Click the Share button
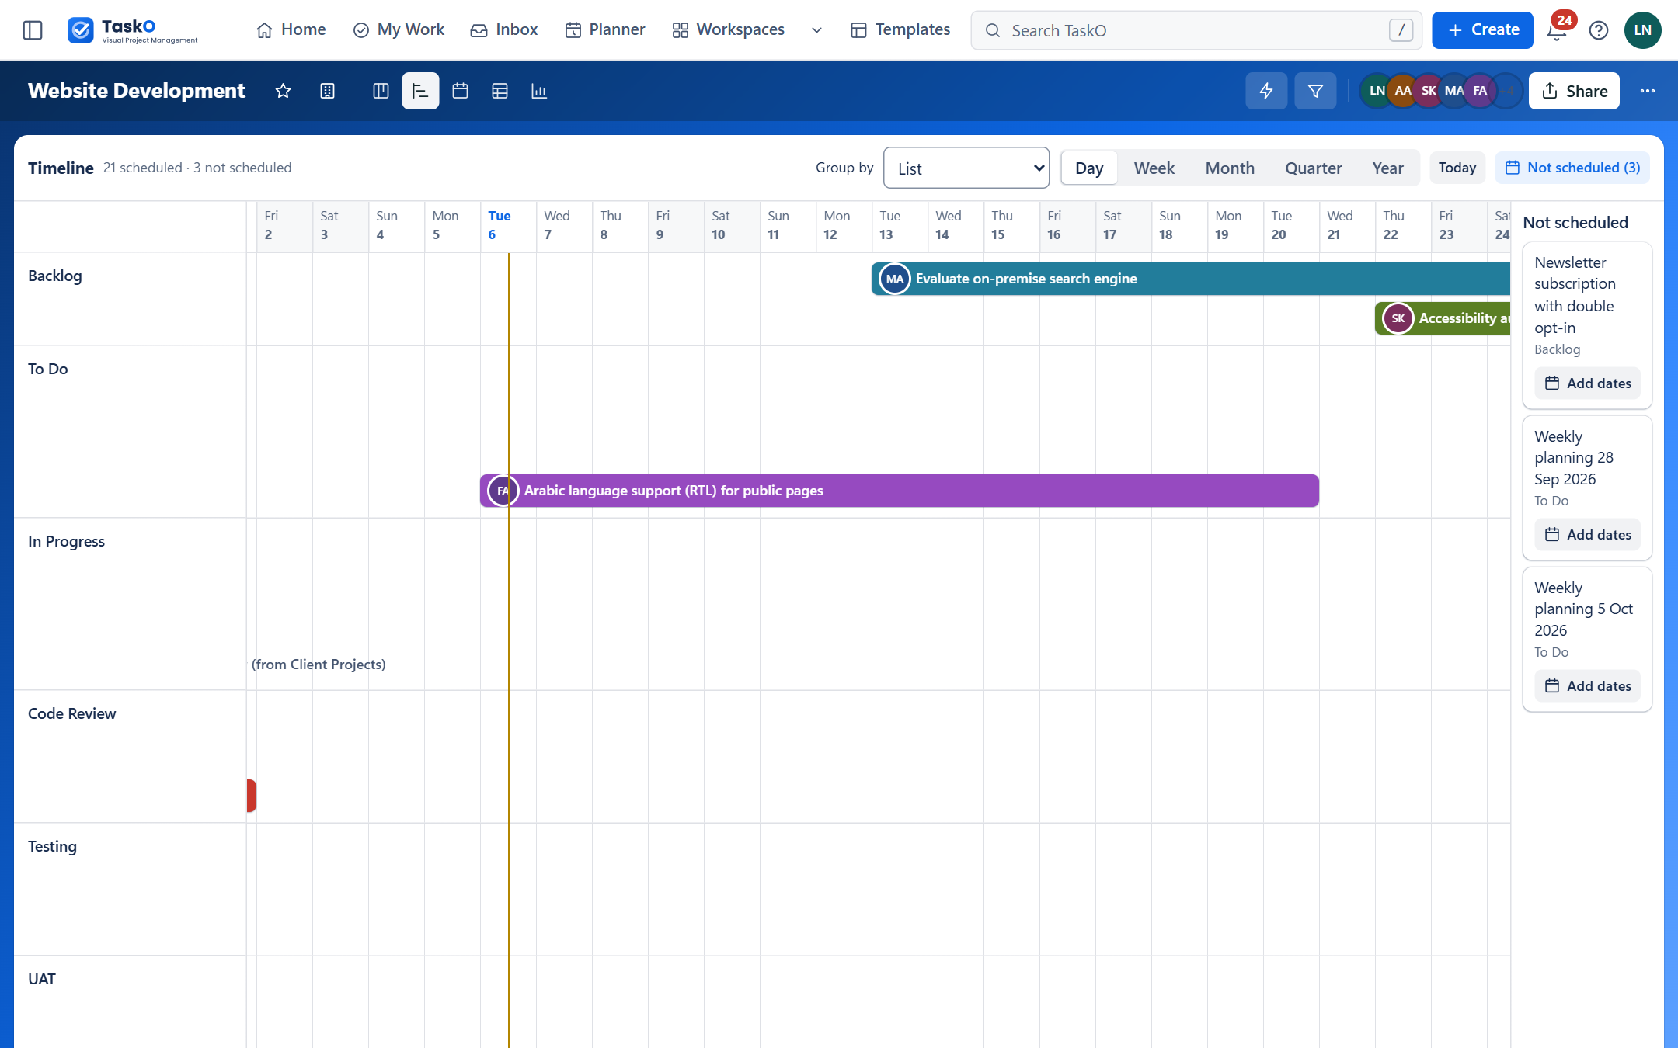 [x=1574, y=91]
